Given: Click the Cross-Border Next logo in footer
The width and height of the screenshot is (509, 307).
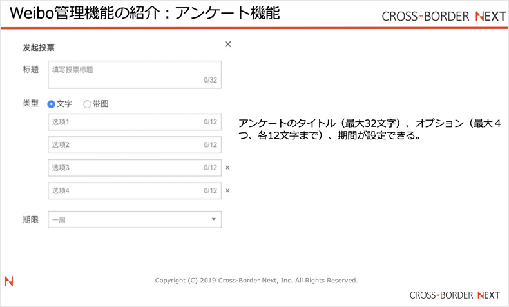Looking at the screenshot, I should (x=454, y=295).
